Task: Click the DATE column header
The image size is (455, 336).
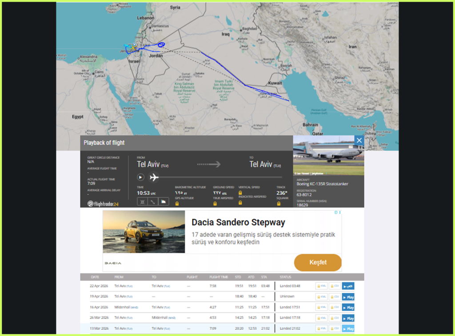Action: (95, 277)
